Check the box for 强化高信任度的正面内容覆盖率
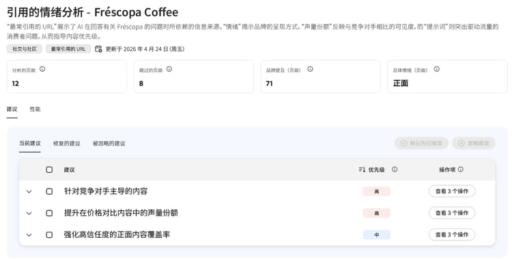Screen dimensions: 512x259 49,235
